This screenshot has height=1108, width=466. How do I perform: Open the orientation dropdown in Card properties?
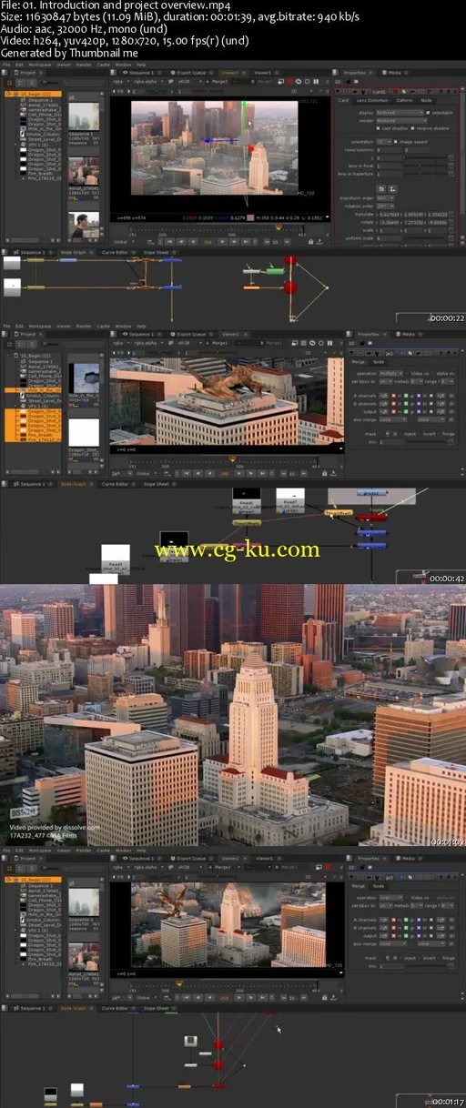coord(384,142)
